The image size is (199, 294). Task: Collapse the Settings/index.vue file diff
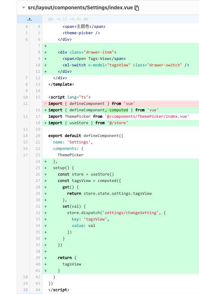click(x=23, y=8)
